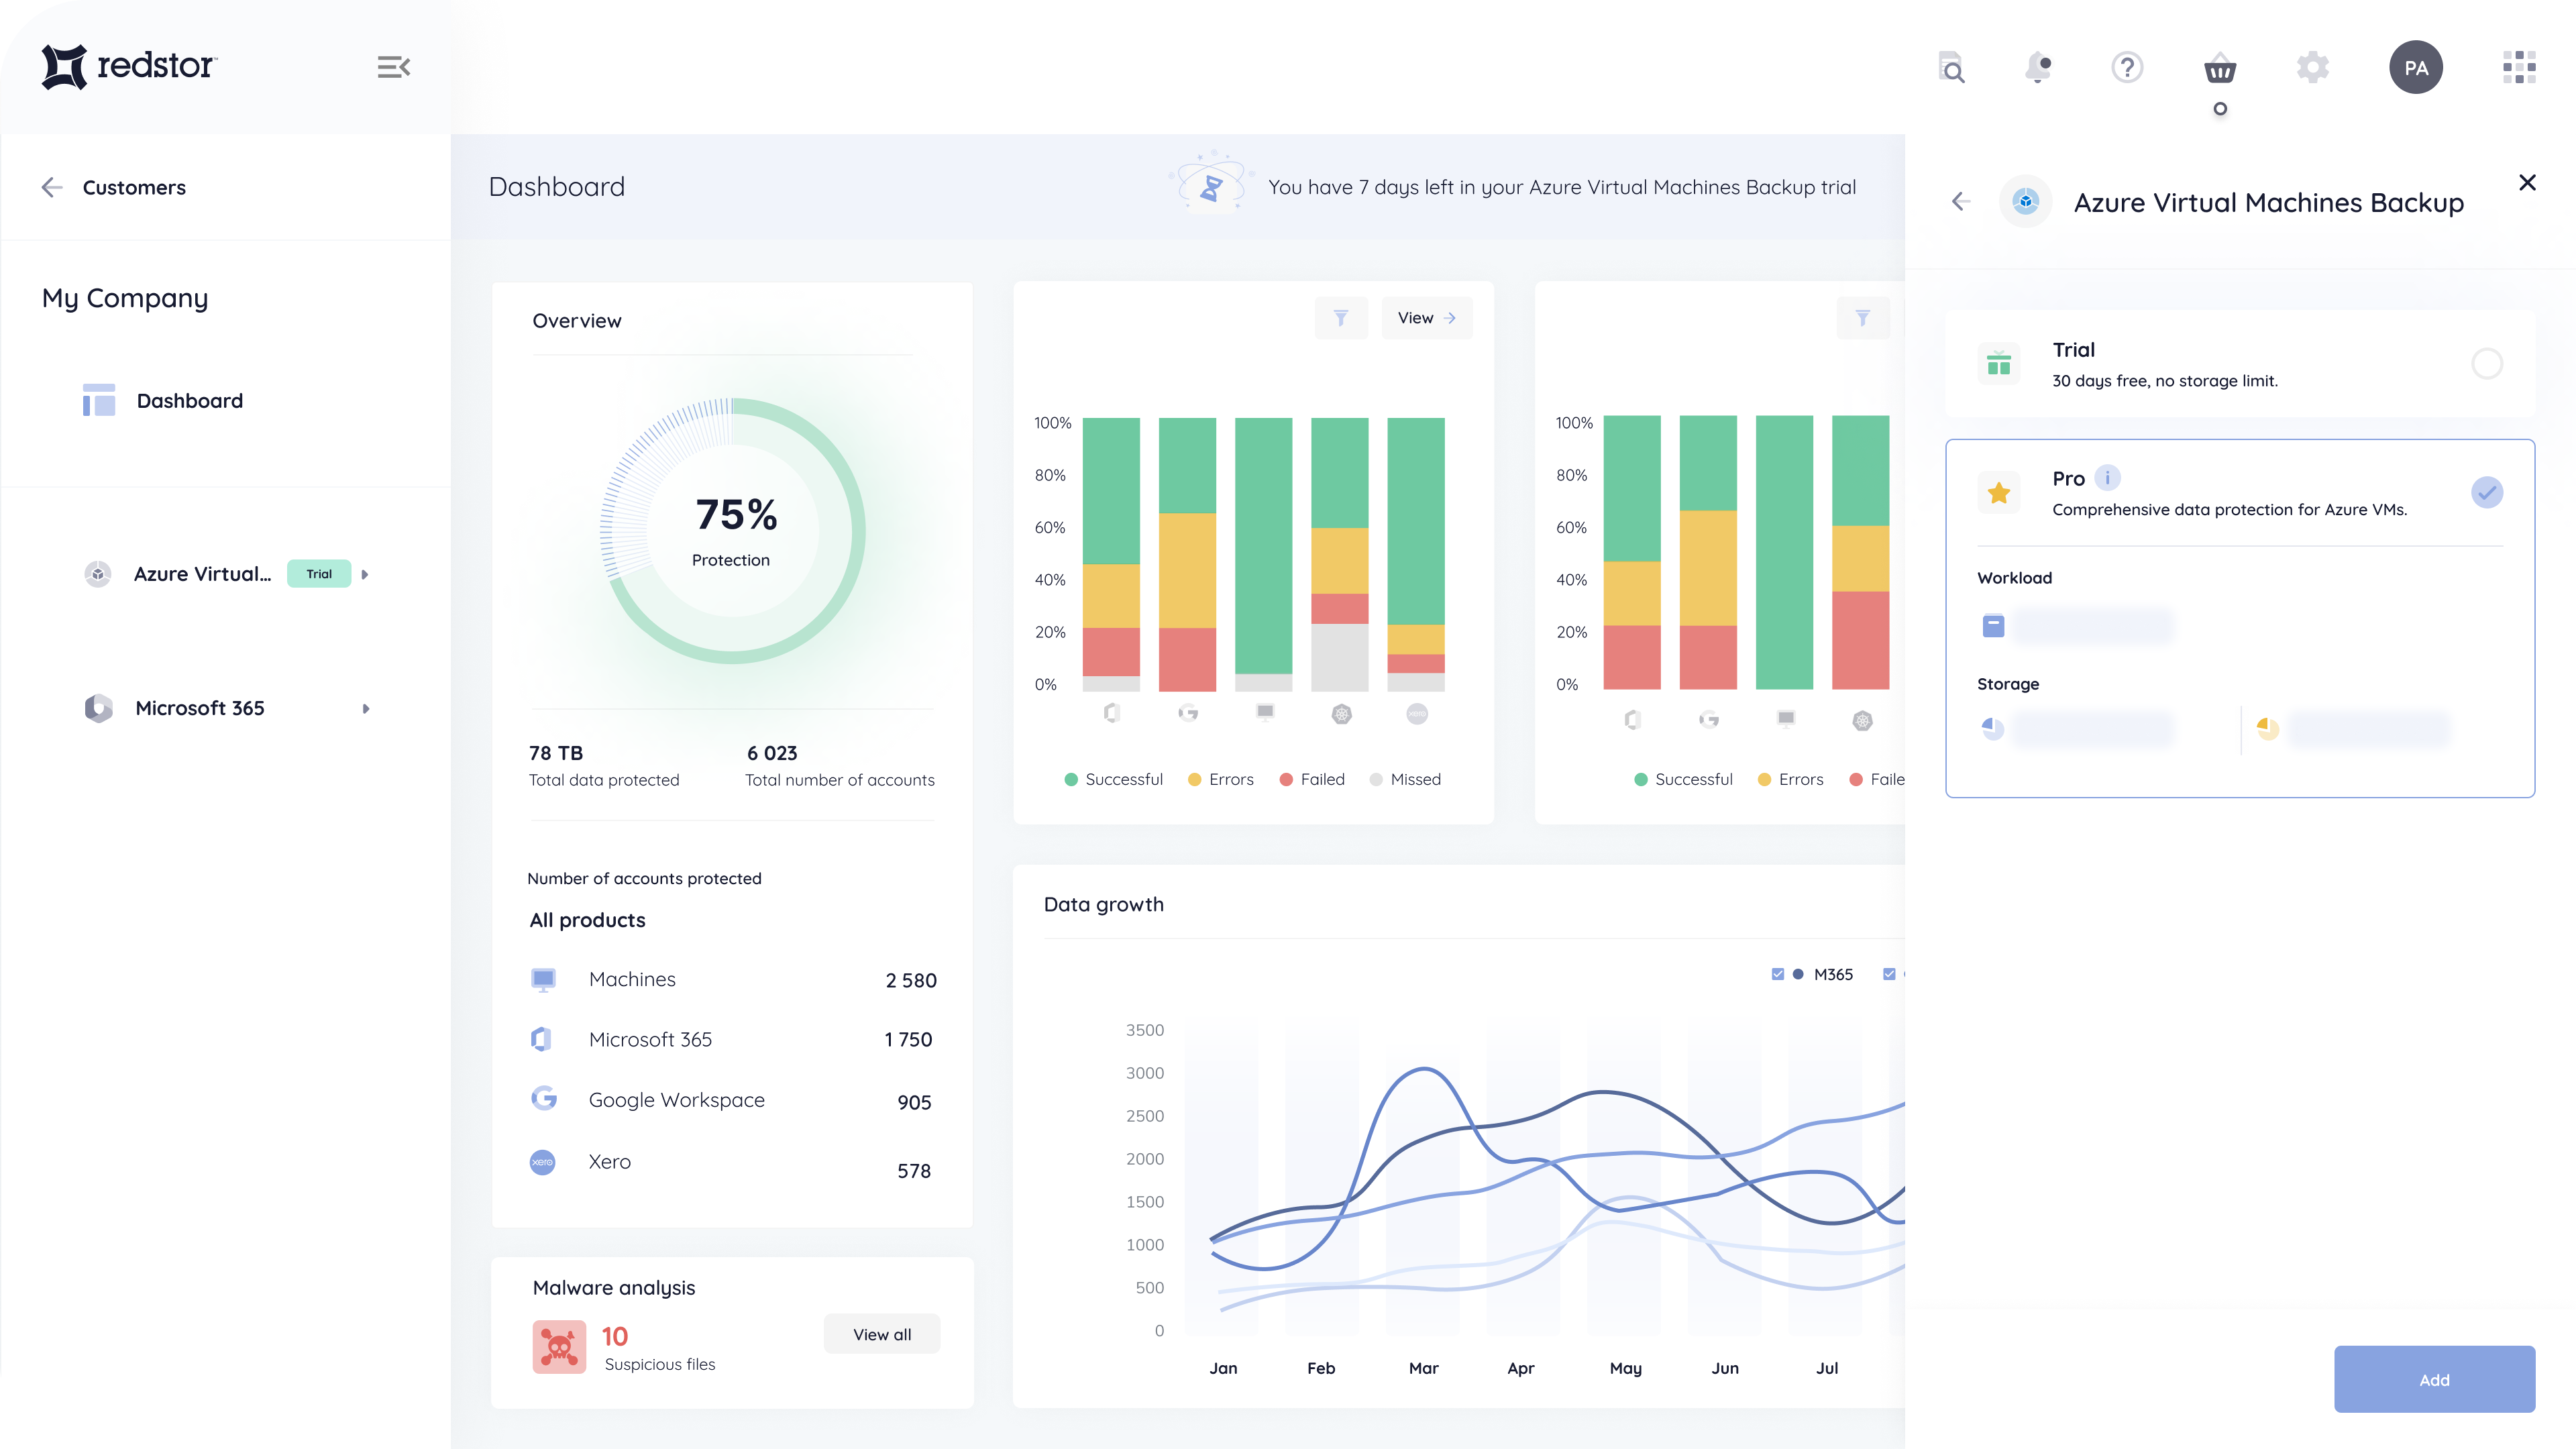Image resolution: width=2576 pixels, height=1449 pixels.
Task: Click the Pro star icon
Action: pyautogui.click(x=1998, y=492)
